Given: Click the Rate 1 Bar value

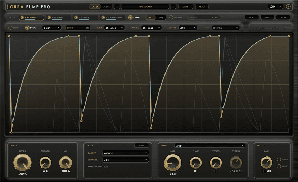Looking at the screenshot, I should pyautogui.click(x=172, y=174).
